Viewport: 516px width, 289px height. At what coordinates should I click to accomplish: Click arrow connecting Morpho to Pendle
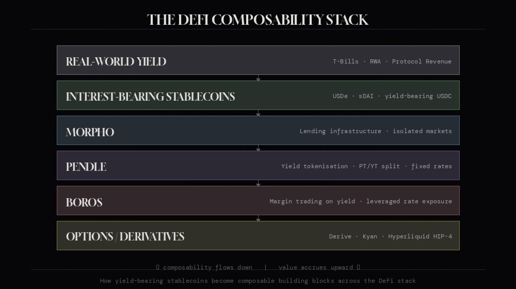click(x=259, y=148)
